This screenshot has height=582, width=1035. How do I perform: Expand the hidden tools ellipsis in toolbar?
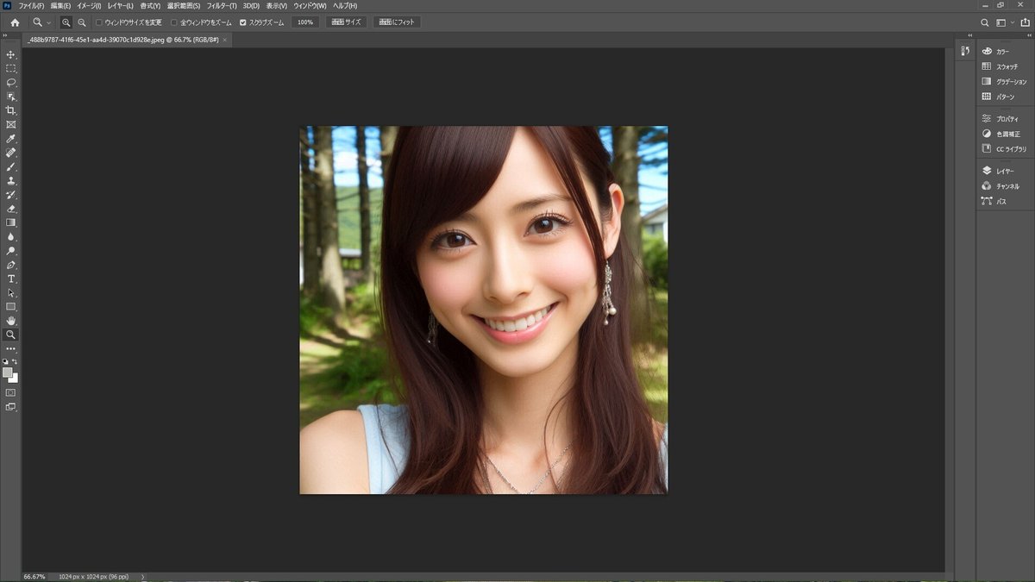[x=11, y=348]
